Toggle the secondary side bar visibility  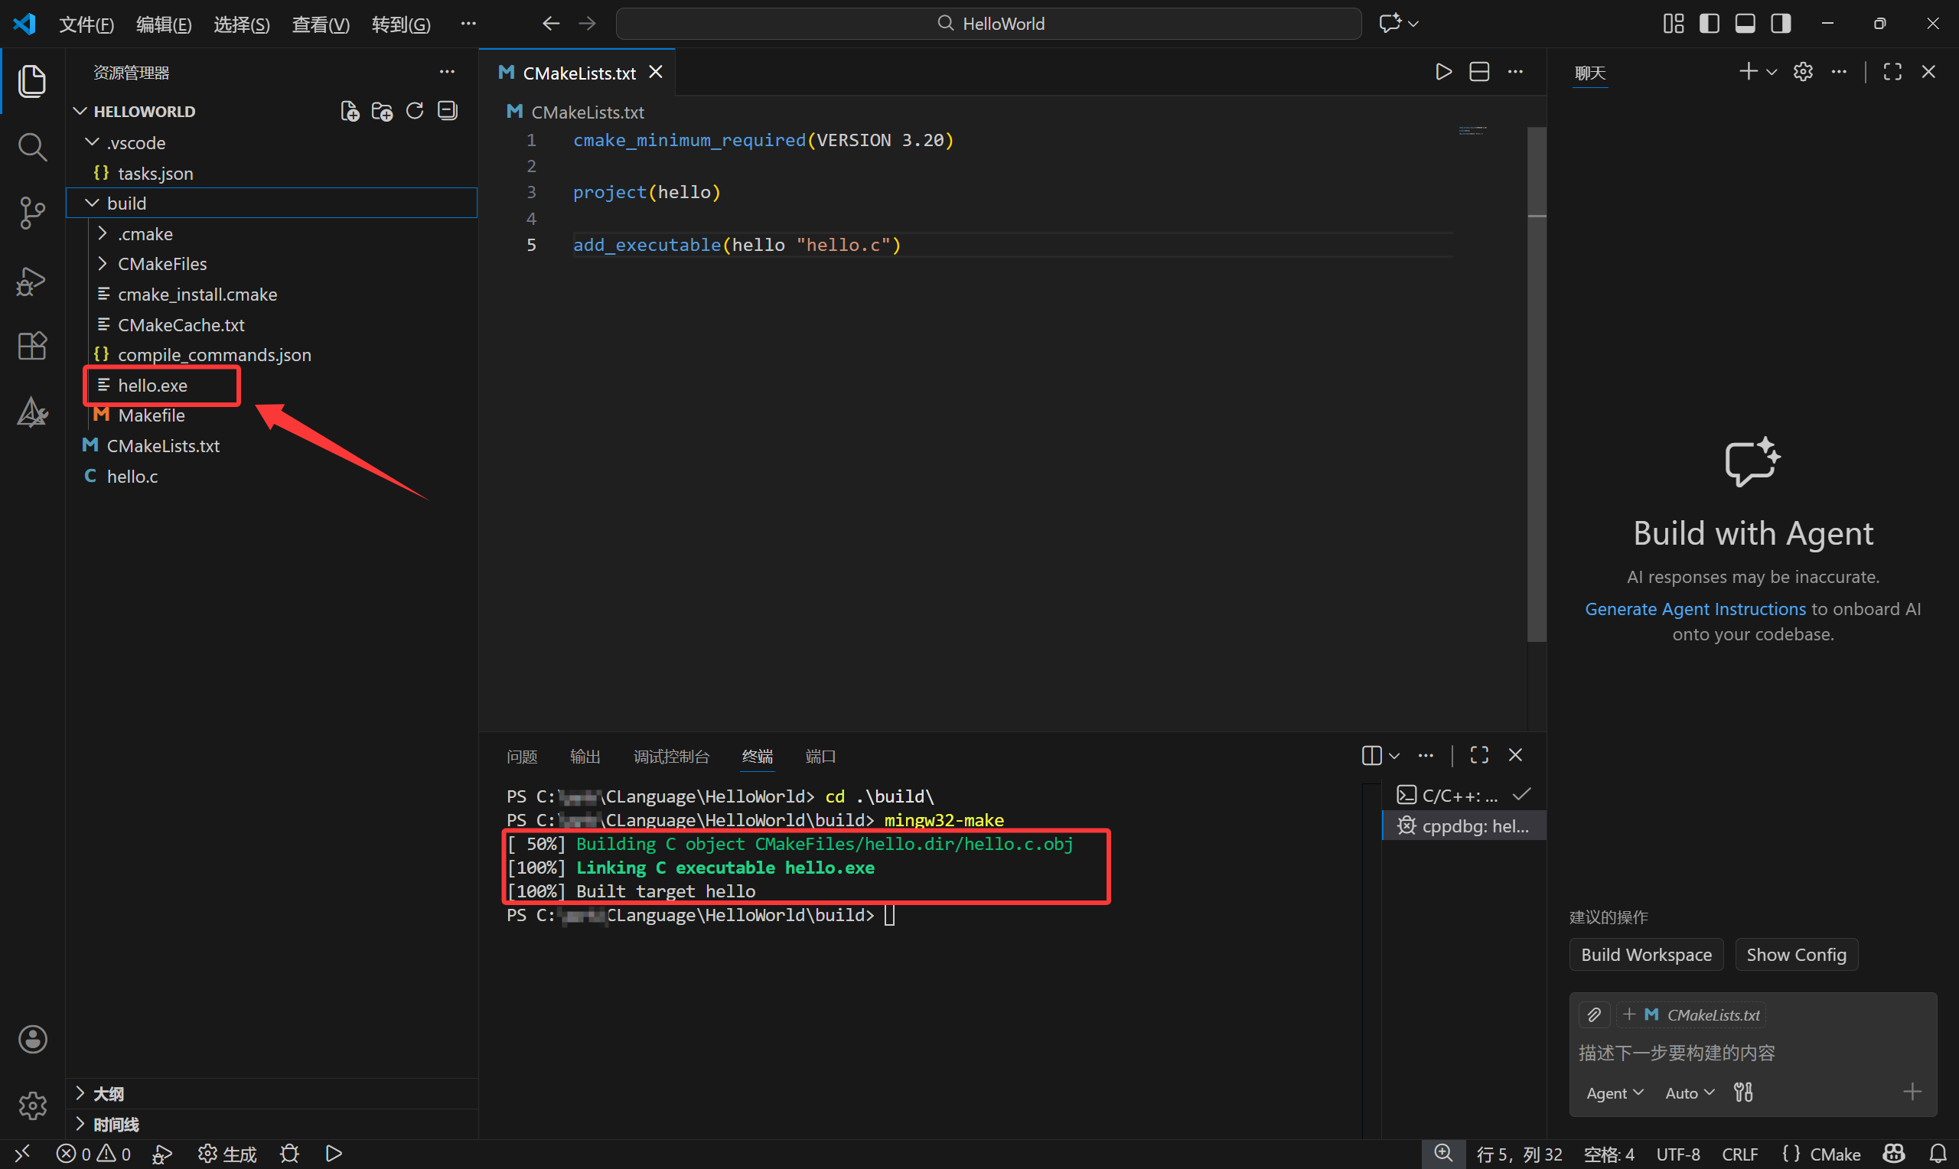1781,24
